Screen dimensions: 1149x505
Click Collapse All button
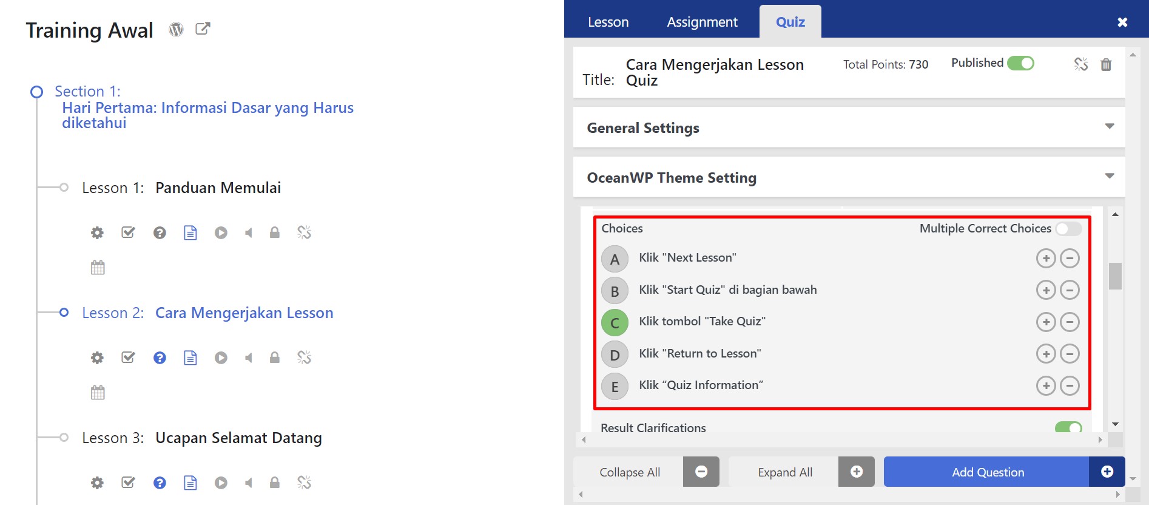point(647,472)
